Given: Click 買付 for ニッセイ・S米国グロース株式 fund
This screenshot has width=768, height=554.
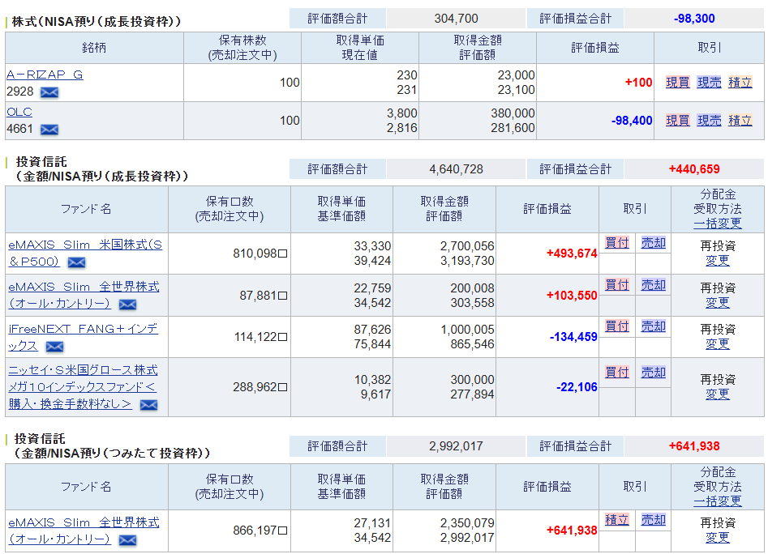Looking at the screenshot, I should tap(616, 373).
